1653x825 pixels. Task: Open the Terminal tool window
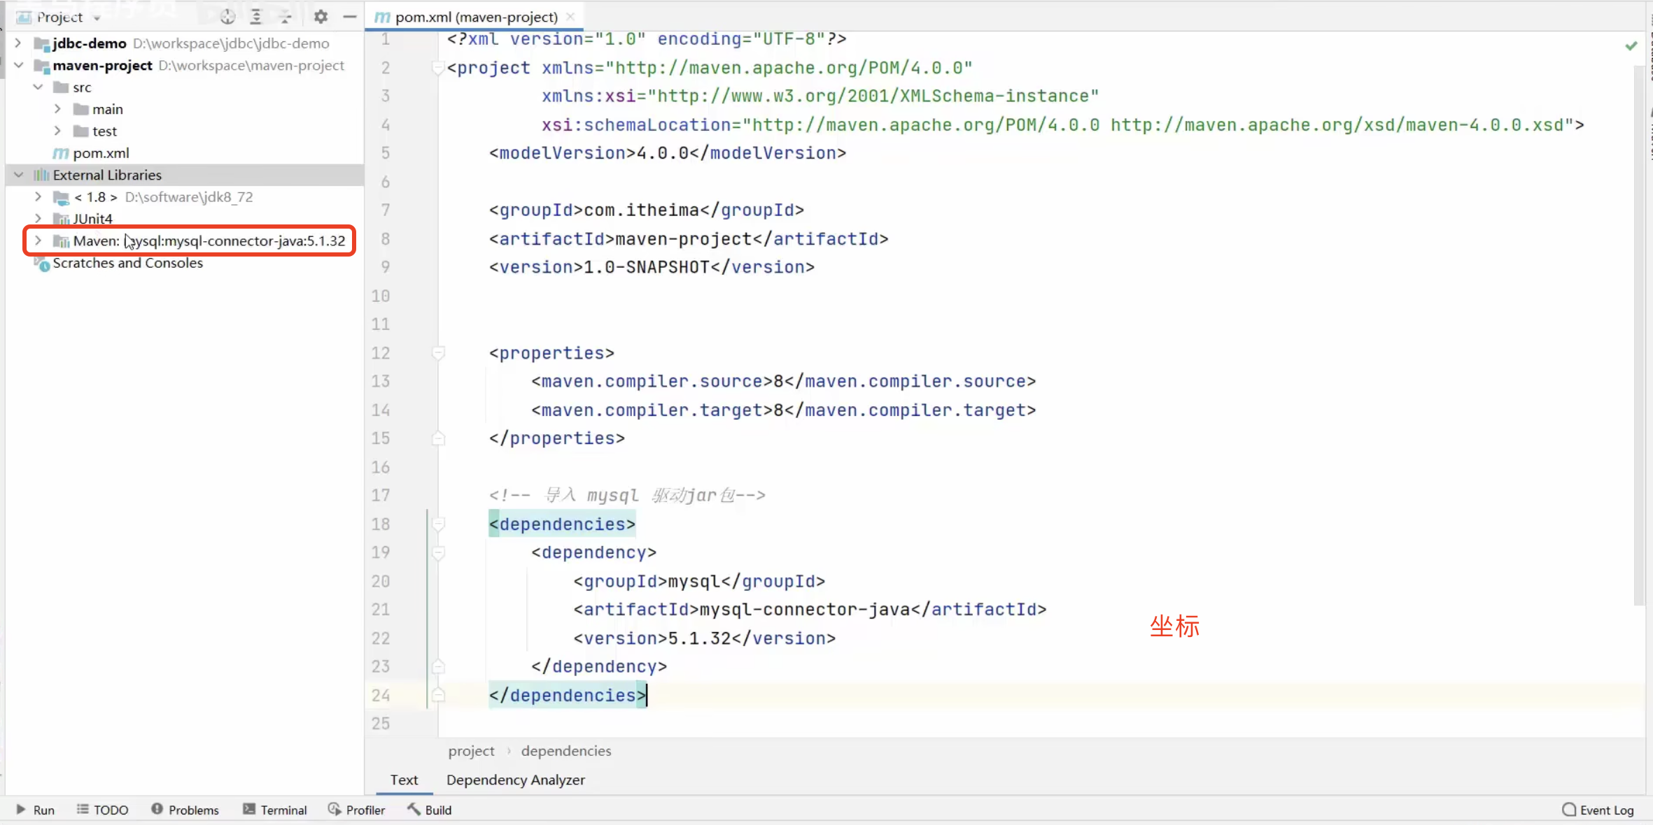pyautogui.click(x=274, y=810)
